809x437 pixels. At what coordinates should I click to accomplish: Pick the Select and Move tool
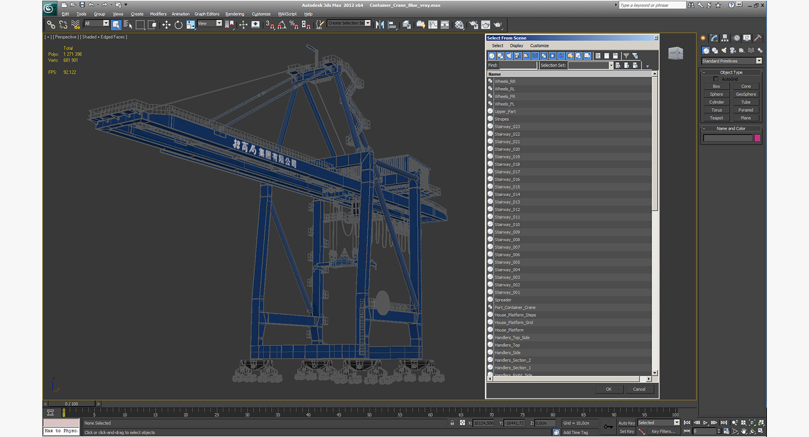[x=166, y=25]
